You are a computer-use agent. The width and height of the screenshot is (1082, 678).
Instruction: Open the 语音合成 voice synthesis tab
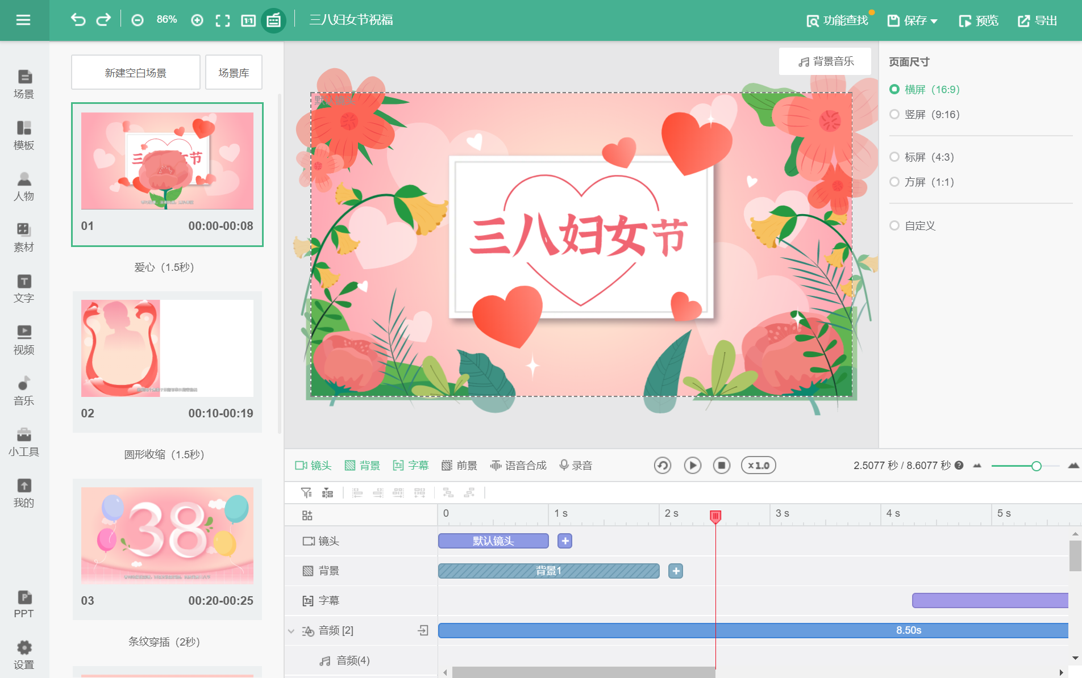click(x=518, y=465)
